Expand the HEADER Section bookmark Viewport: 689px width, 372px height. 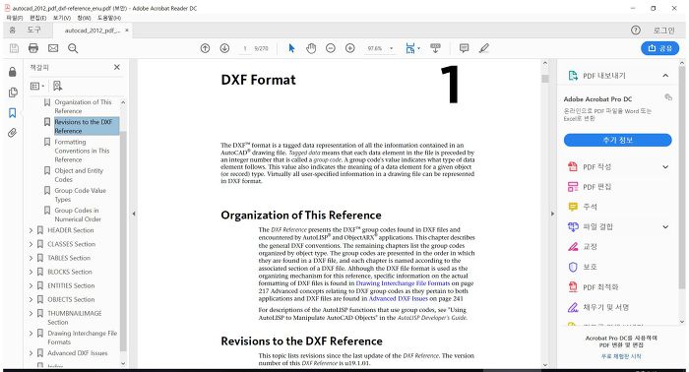click(x=31, y=230)
